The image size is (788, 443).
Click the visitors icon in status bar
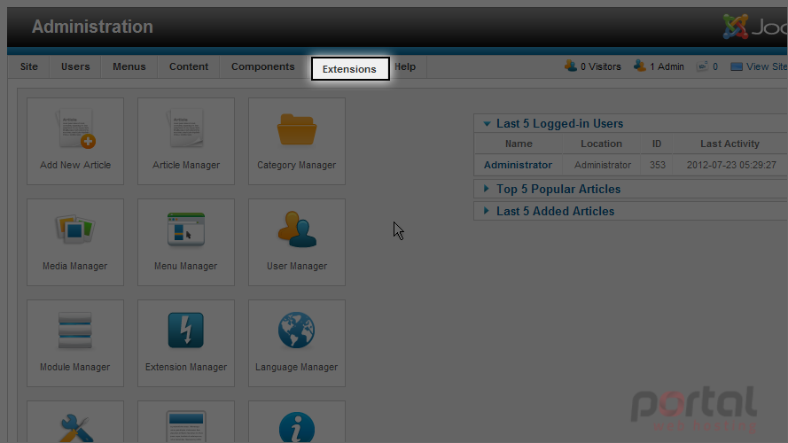pyautogui.click(x=571, y=66)
